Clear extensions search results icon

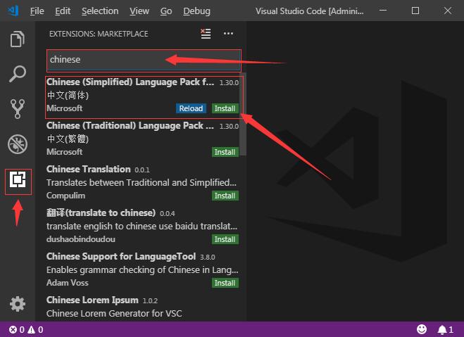point(206,33)
